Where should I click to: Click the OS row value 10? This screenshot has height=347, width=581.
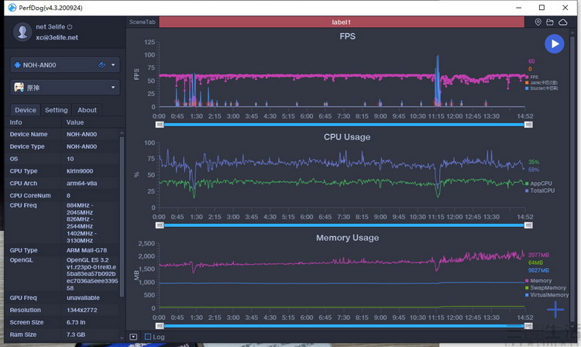tap(70, 159)
